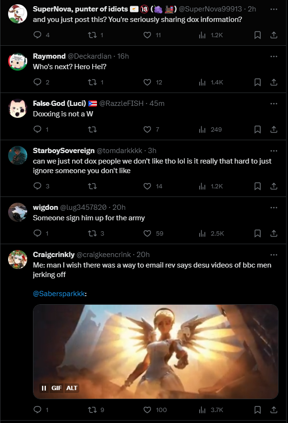Share Raymond's tweet
This screenshot has width=288, height=423.
(274, 82)
